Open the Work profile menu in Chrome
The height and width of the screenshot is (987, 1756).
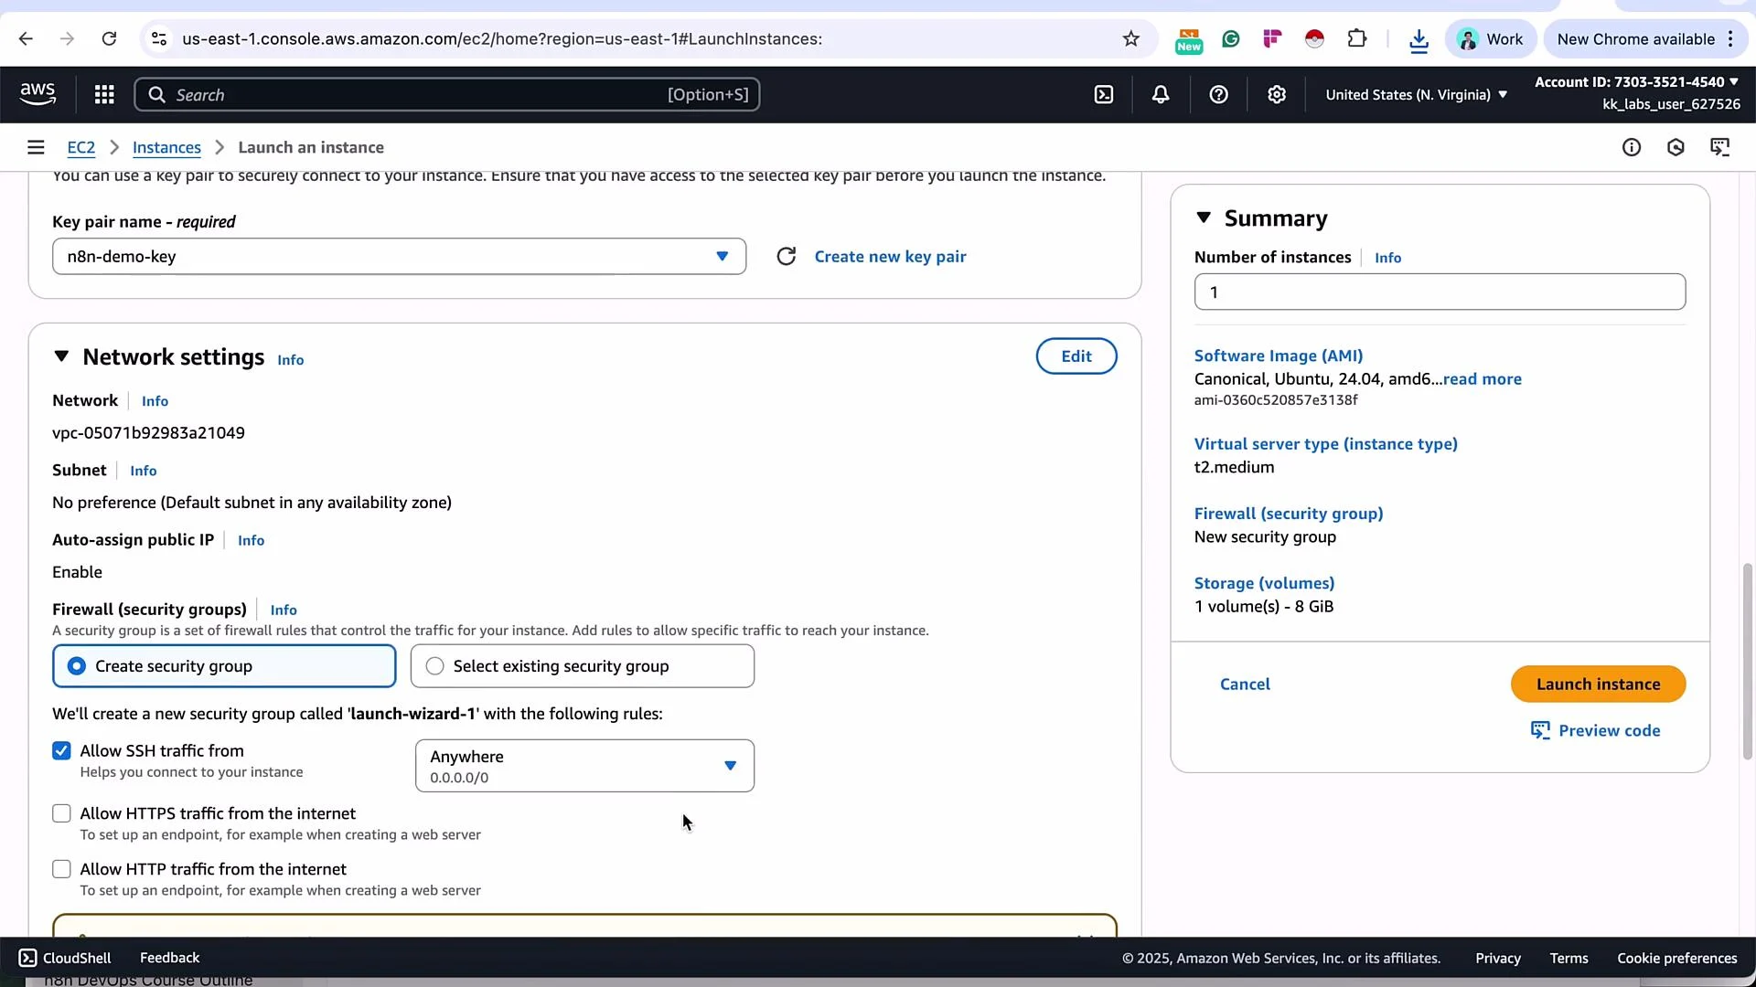tap(1490, 38)
